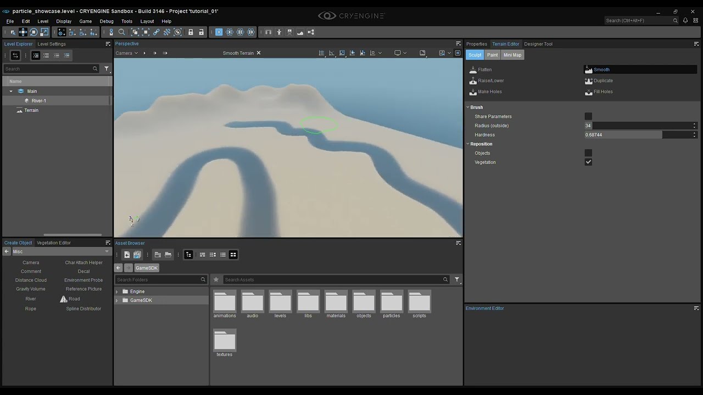This screenshot has height=395, width=703.
Task: Select the Flatten brush tool
Action: coord(481,70)
